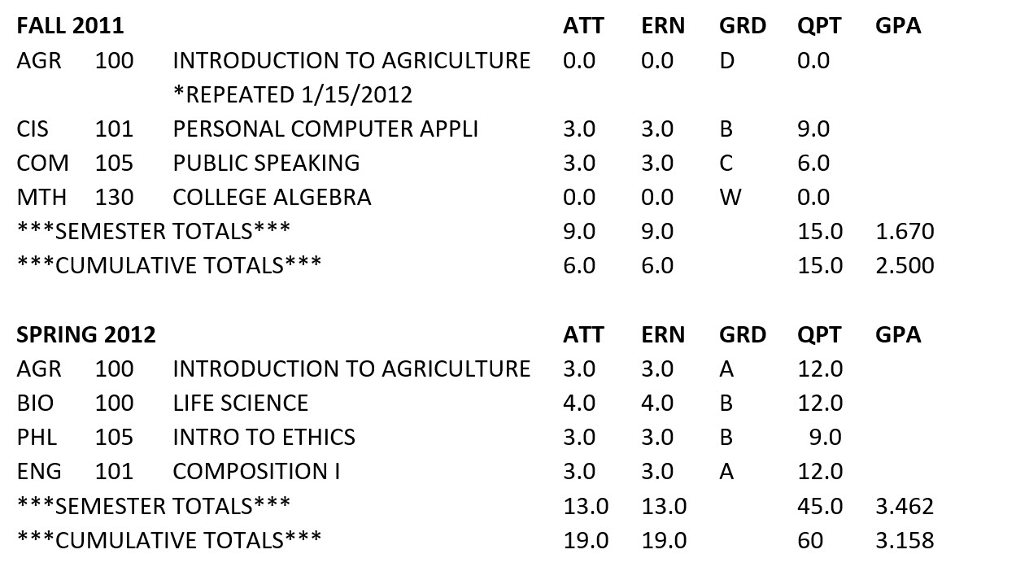The height and width of the screenshot is (567, 1016).
Task: Click the COLLEGE ALGEBRA course title
Action: [x=272, y=197]
